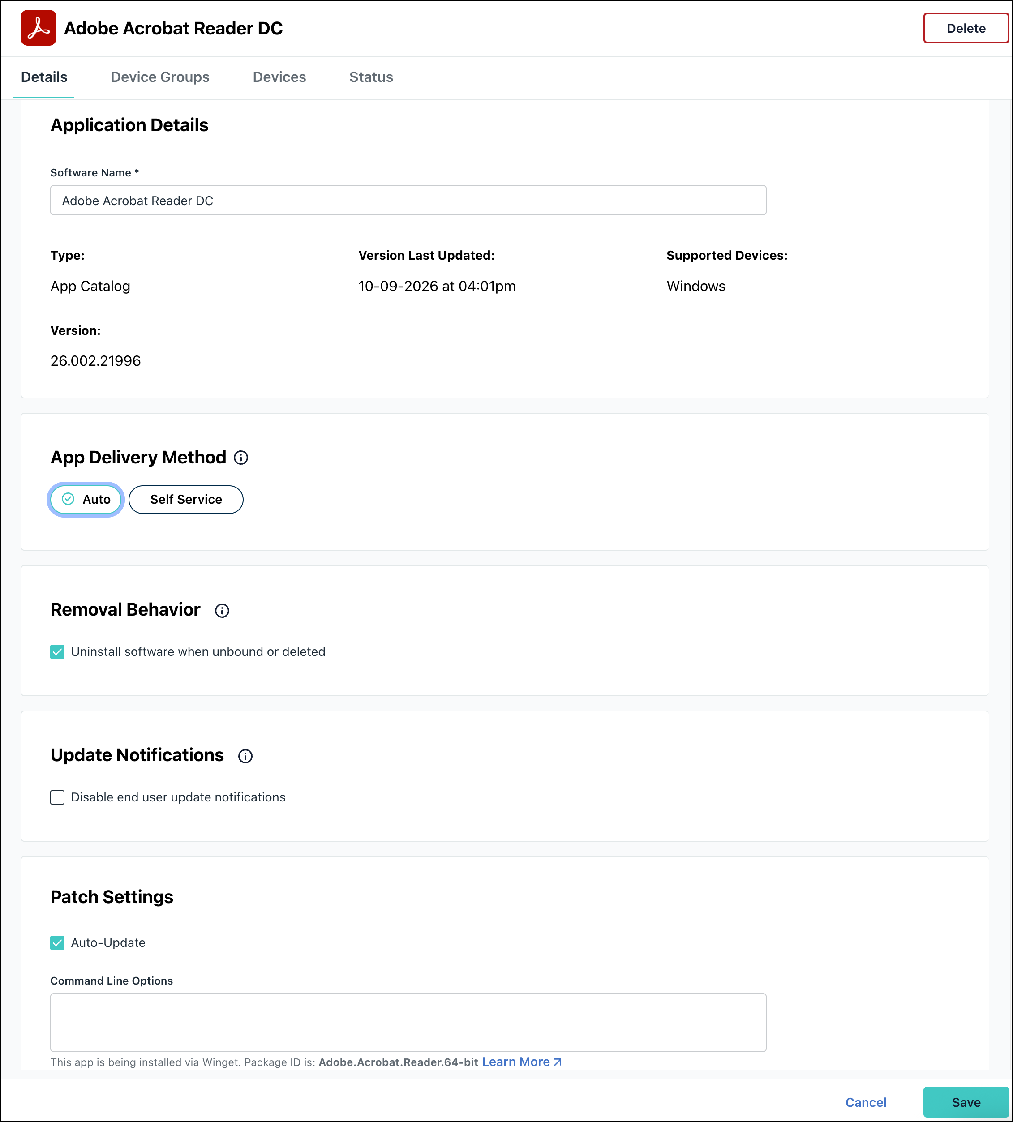Switch to the Details tab
This screenshot has width=1013, height=1122.
[x=44, y=77]
